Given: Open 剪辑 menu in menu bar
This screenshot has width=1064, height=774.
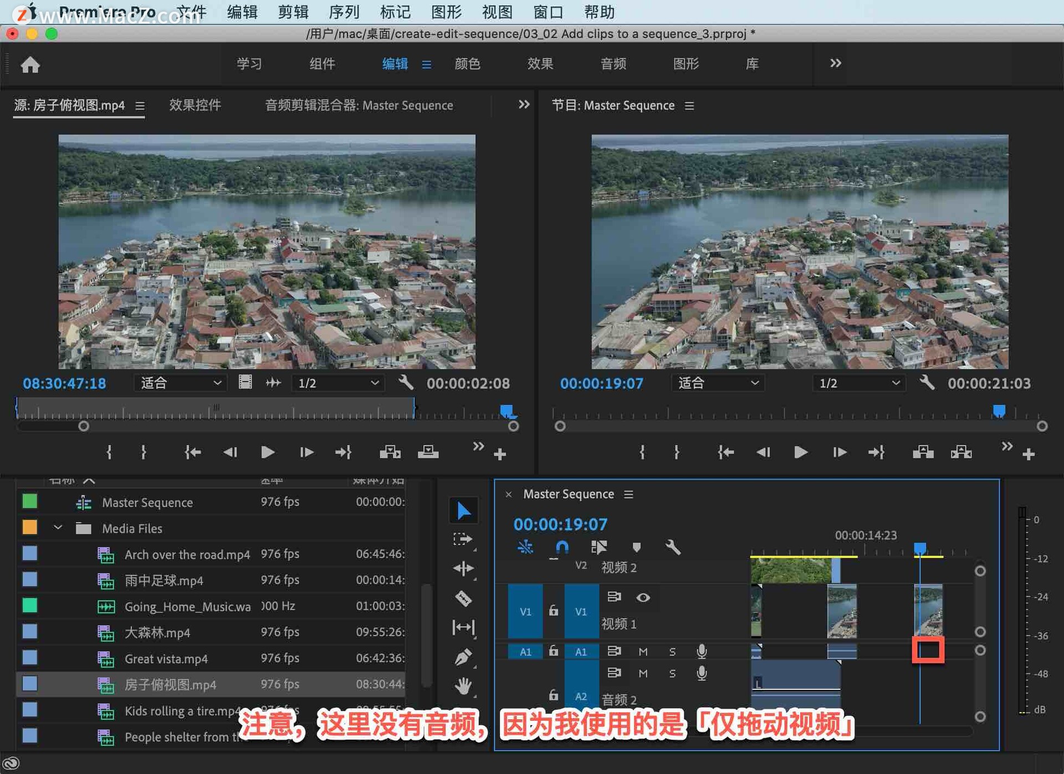Looking at the screenshot, I should [293, 12].
